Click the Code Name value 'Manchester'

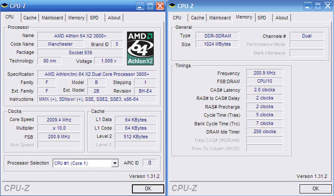tap(61, 44)
